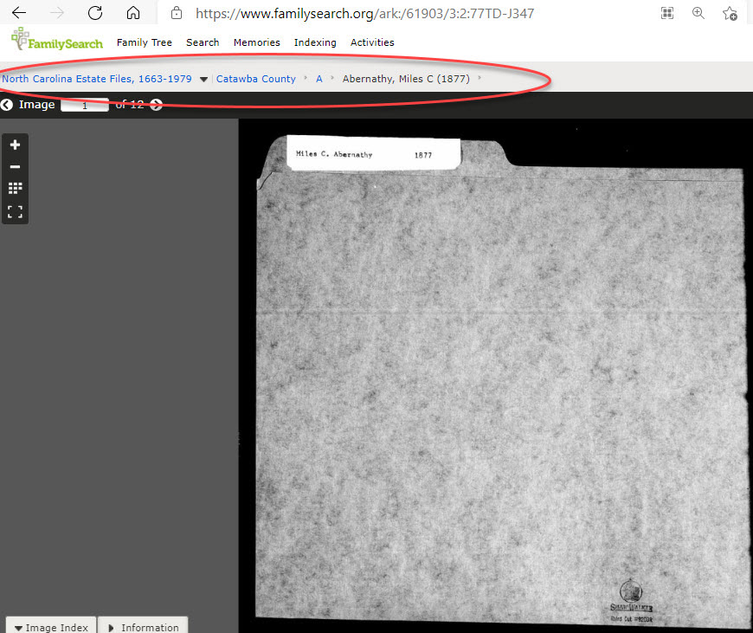
Task: Open the Catawba County breadcrumb link
Action: (x=255, y=78)
